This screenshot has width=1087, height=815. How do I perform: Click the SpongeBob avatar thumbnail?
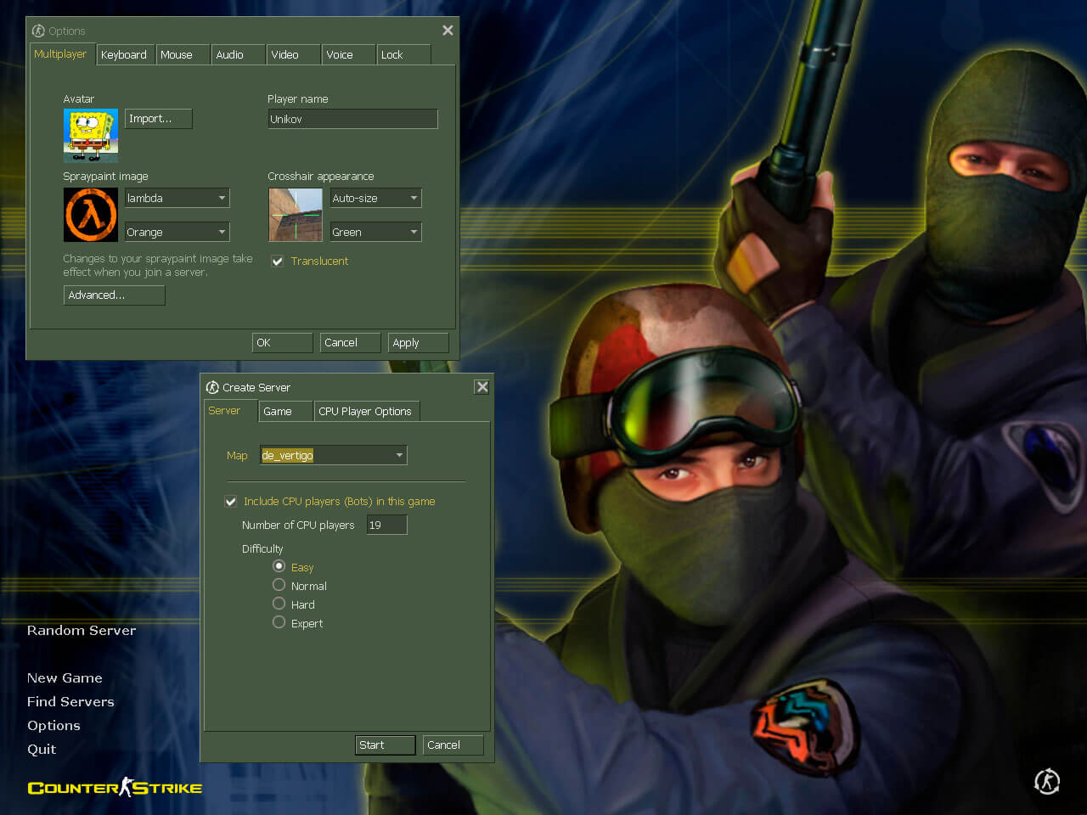pyautogui.click(x=90, y=135)
